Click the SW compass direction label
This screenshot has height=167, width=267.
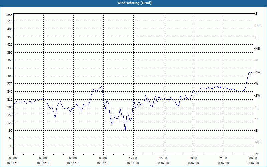pos(258,96)
